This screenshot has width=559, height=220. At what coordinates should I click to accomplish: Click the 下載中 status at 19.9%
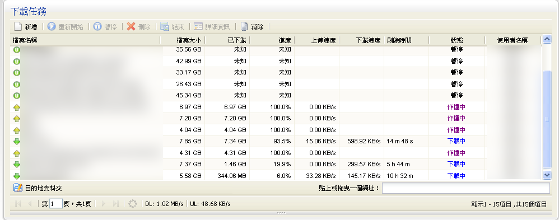(456, 165)
